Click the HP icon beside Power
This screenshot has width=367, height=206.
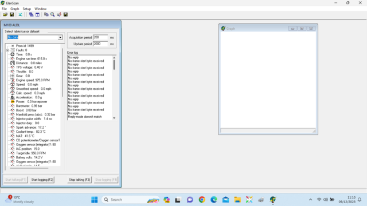tap(13, 102)
